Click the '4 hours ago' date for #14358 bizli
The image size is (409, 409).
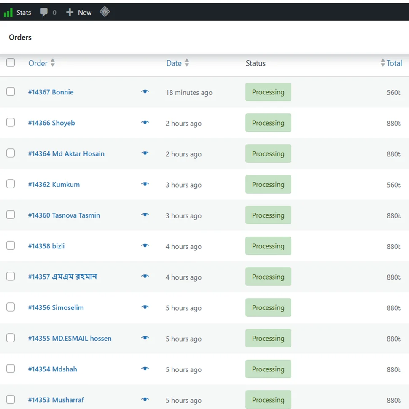pyautogui.click(x=184, y=247)
